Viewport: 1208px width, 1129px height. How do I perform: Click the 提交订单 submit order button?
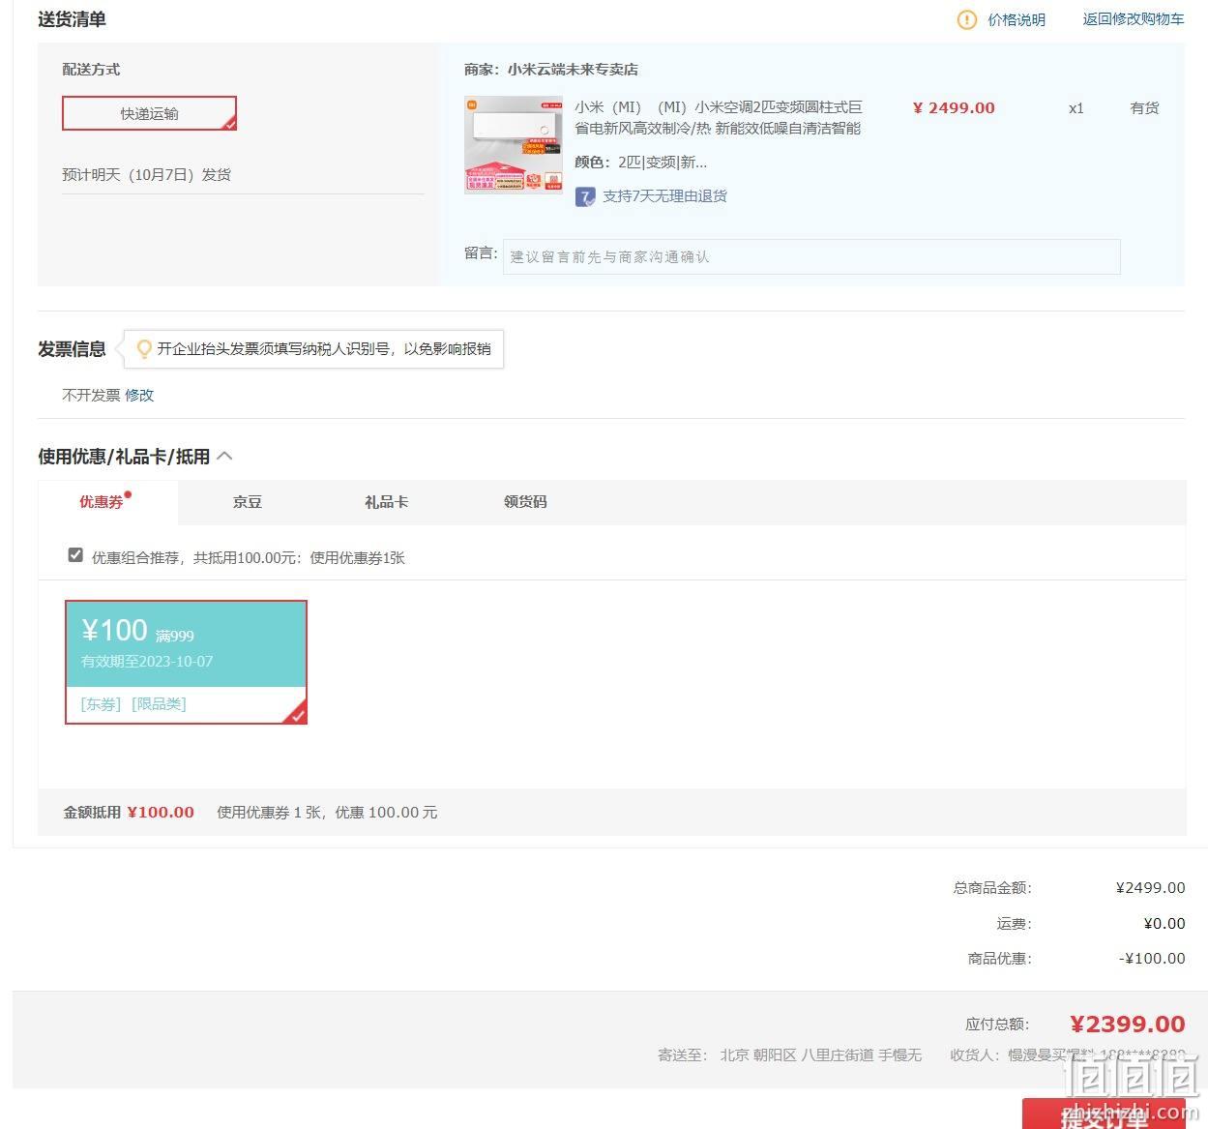(1104, 1114)
